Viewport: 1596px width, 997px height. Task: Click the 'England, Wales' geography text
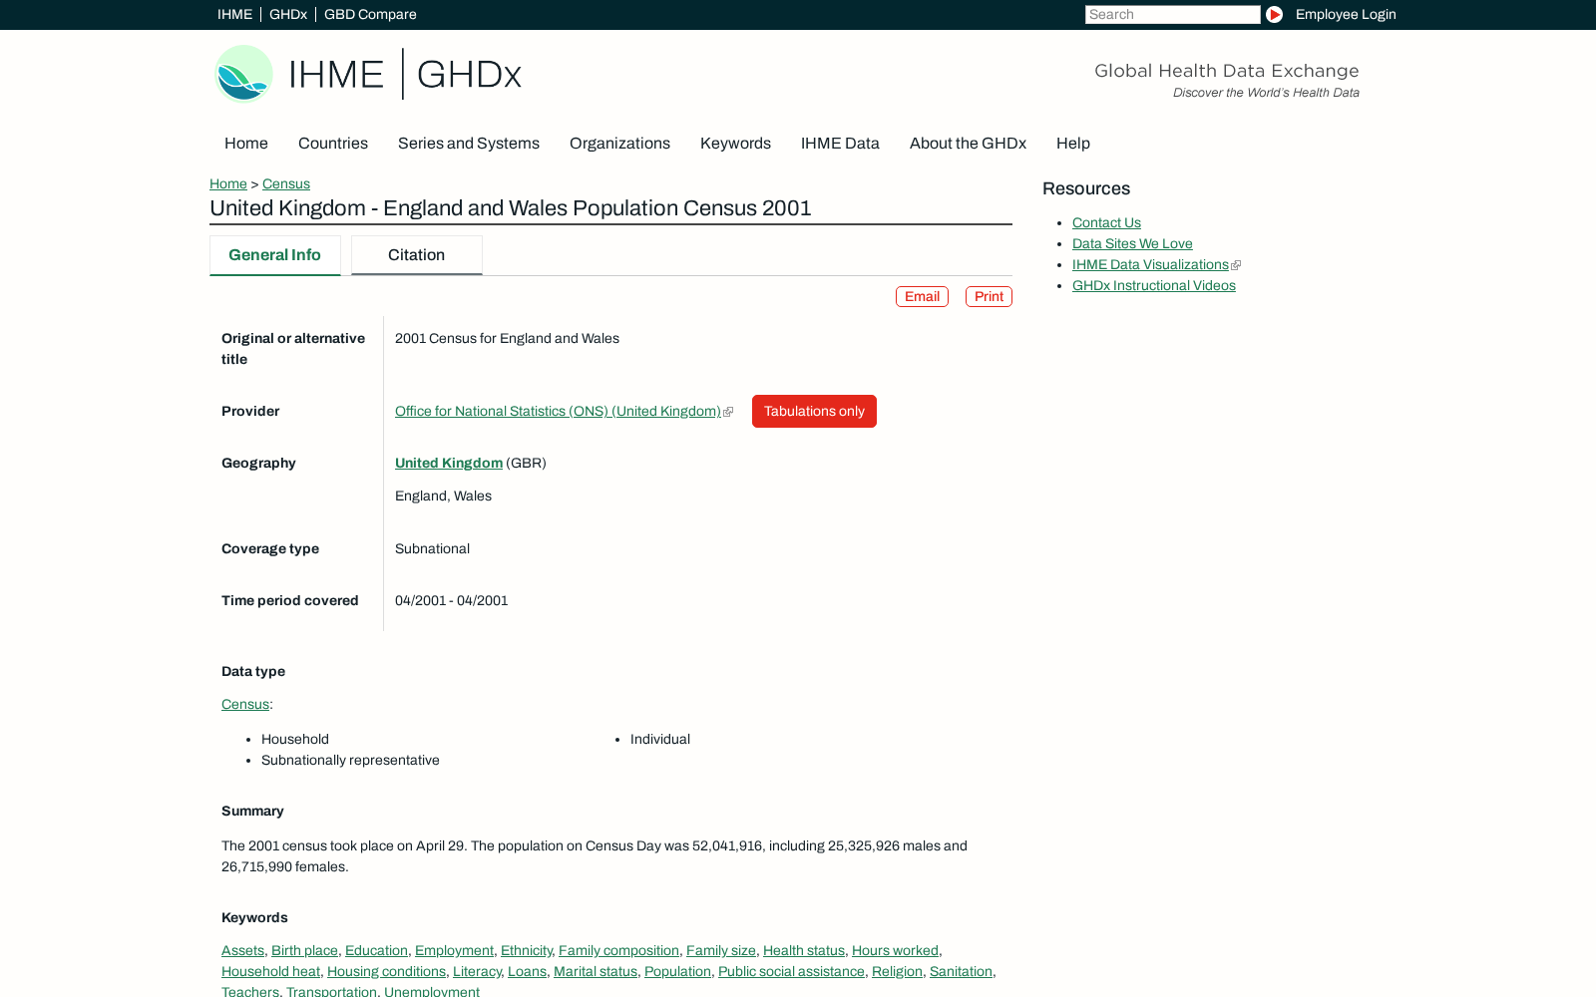443,497
